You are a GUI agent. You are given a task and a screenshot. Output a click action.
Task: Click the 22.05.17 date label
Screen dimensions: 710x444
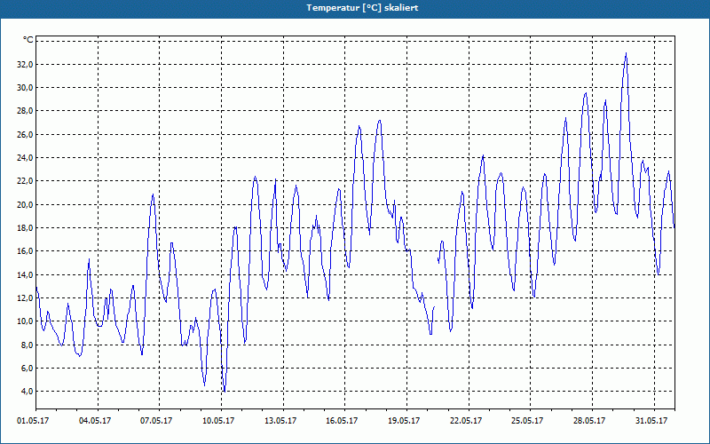click(x=466, y=421)
